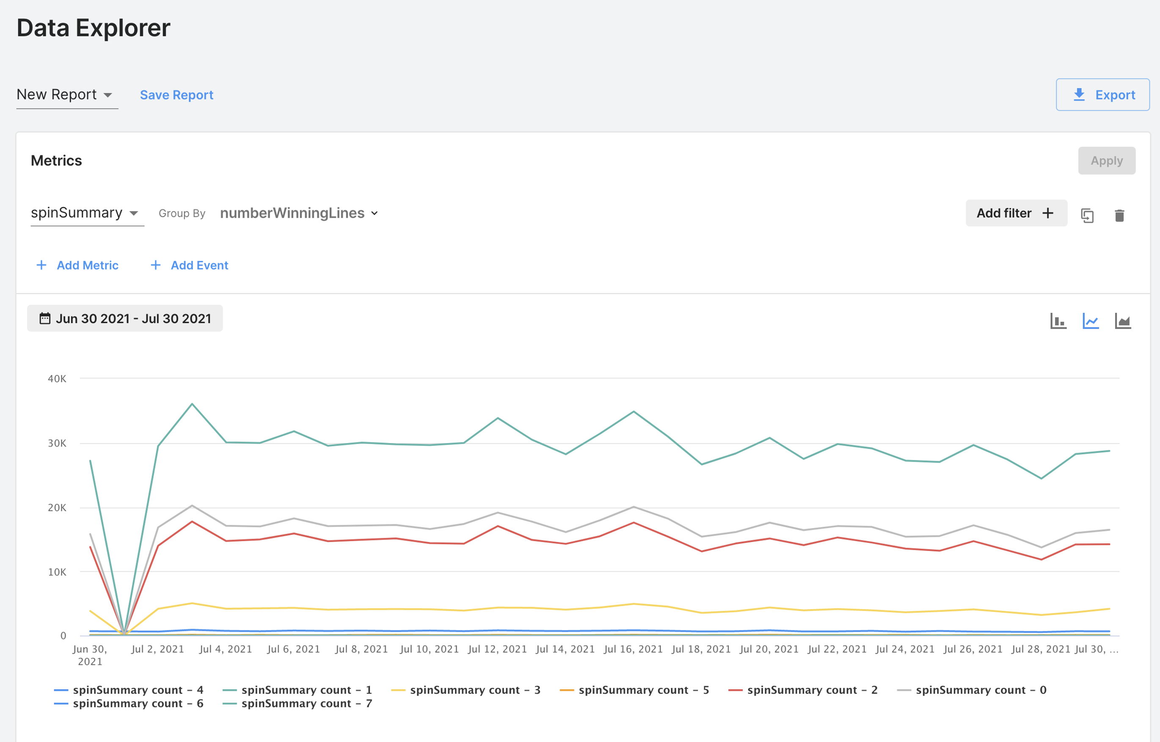
Task: Expand the spinSummary event dropdown
Action: 85,213
